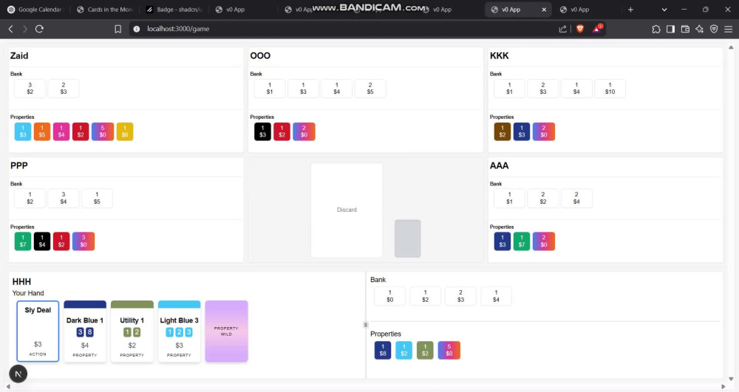Select Zaid's wild 5 $0 property card
This screenshot has width=739, height=392.
coord(102,131)
